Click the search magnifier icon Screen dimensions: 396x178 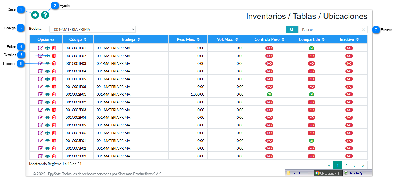292,29
